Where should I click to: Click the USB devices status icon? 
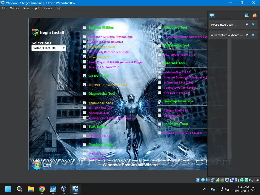[x=218, y=180]
